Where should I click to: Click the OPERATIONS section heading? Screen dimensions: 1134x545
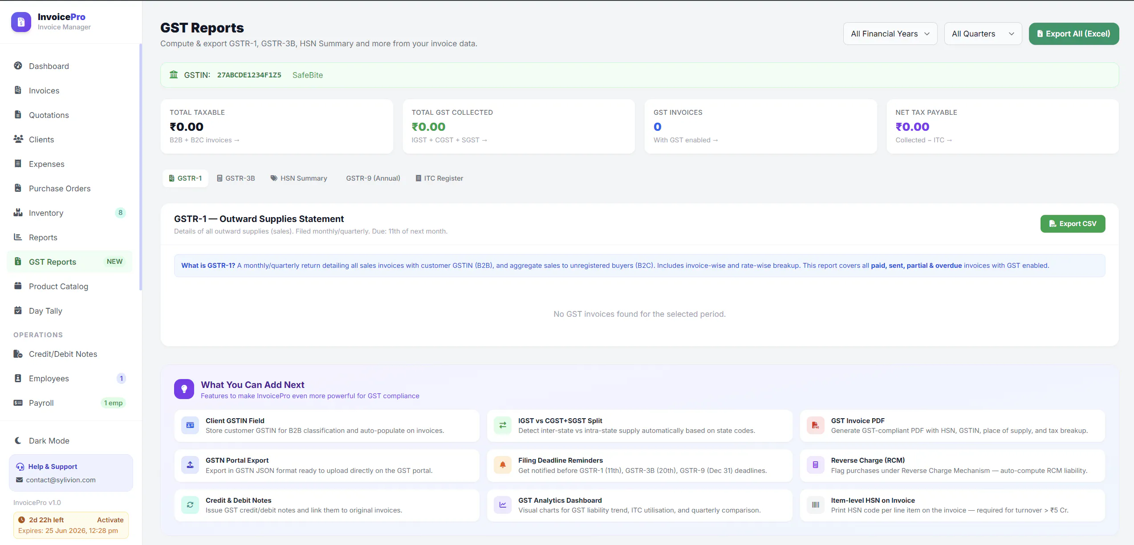click(38, 335)
